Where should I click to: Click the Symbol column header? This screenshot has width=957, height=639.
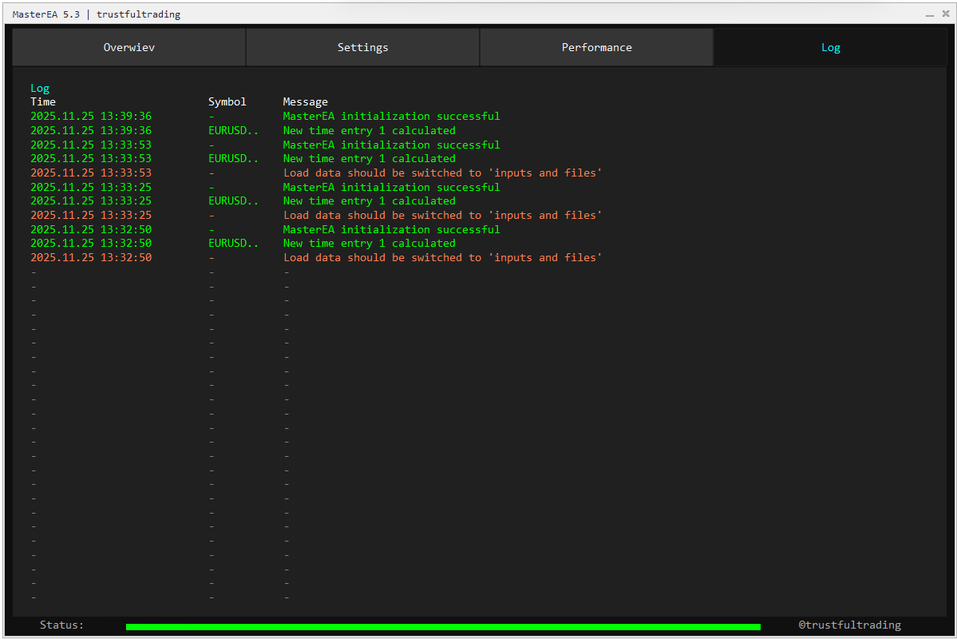(x=227, y=101)
